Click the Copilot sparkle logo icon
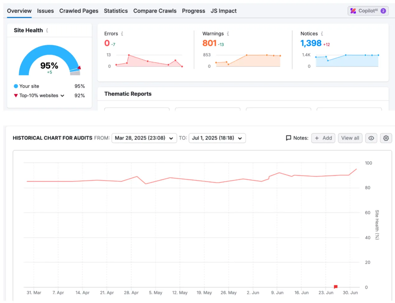The height and width of the screenshot is (303, 395). (x=353, y=11)
